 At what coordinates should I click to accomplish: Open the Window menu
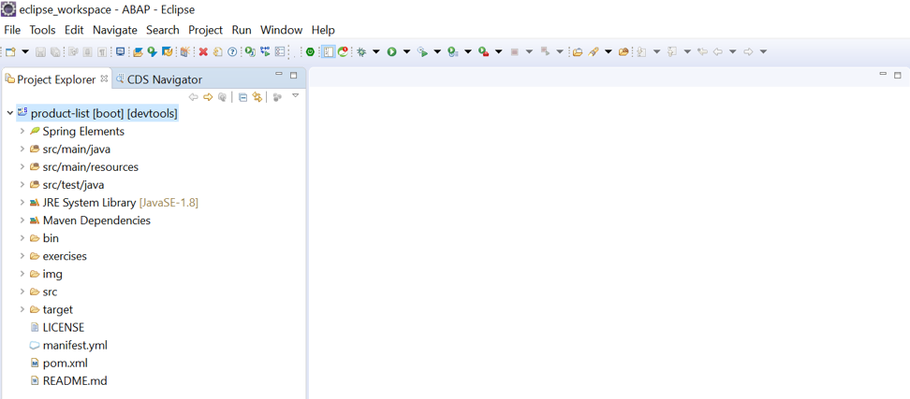[x=281, y=30]
